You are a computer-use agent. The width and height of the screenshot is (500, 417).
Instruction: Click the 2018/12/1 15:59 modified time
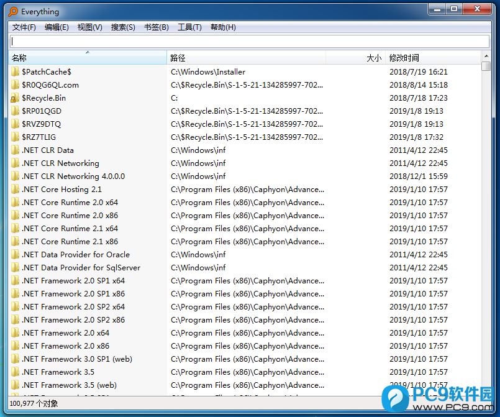coord(419,176)
